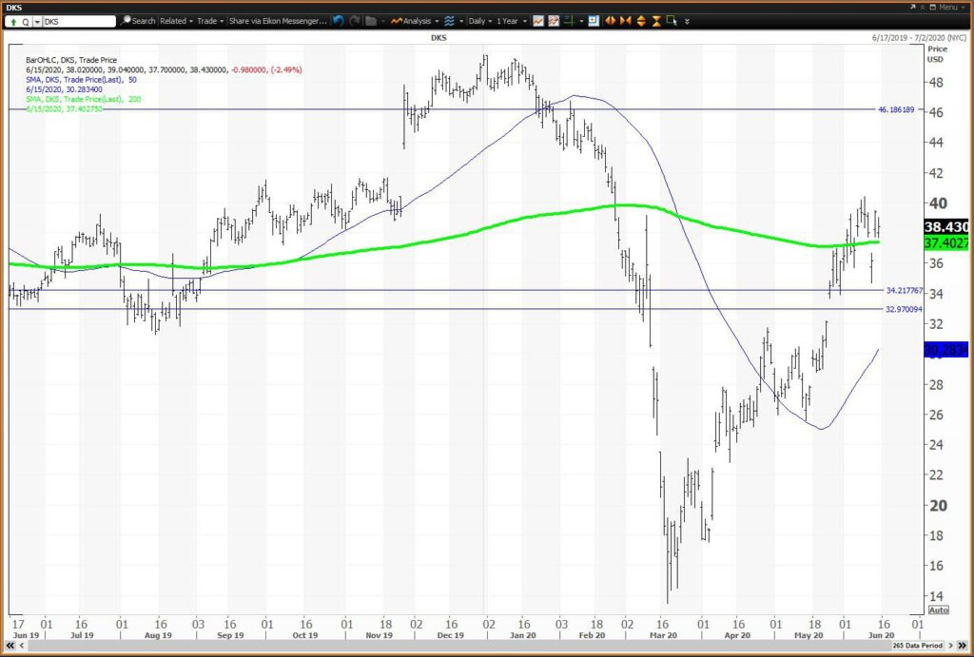The image size is (974, 657).
Task: Open the Daily interval dropdown
Action: (x=480, y=21)
